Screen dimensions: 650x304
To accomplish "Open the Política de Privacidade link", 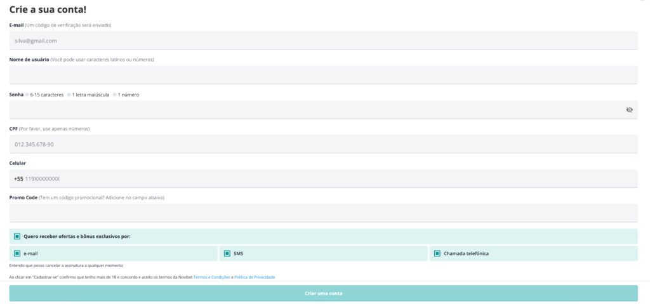I will (255, 277).
